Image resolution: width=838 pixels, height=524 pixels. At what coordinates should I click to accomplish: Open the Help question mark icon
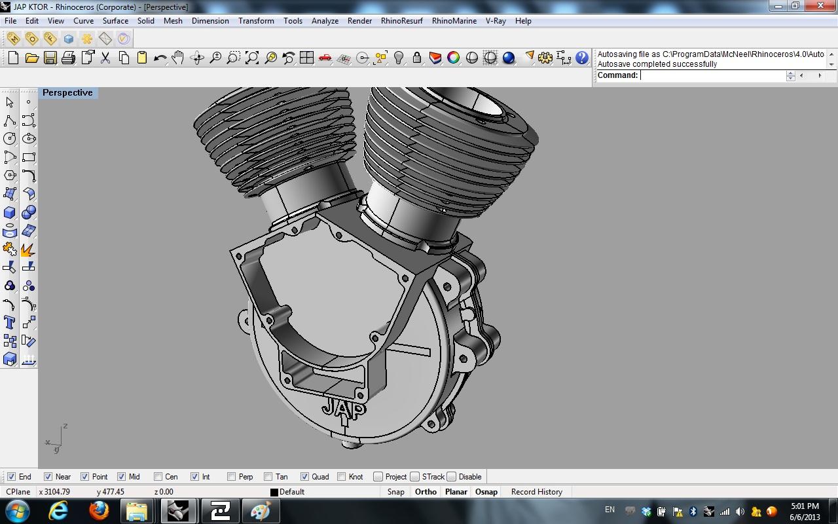coord(581,58)
